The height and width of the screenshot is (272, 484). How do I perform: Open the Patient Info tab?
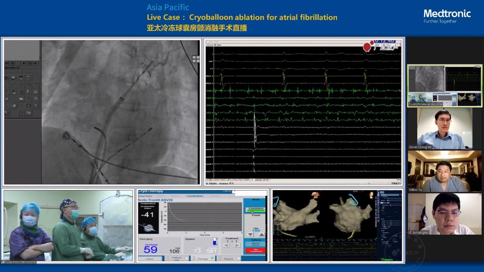176,258
